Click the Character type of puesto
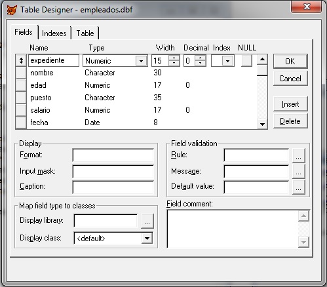This screenshot has width=327, height=287. [100, 98]
